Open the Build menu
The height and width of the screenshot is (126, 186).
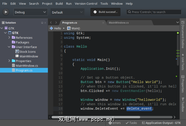pyautogui.click(x=59, y=4)
